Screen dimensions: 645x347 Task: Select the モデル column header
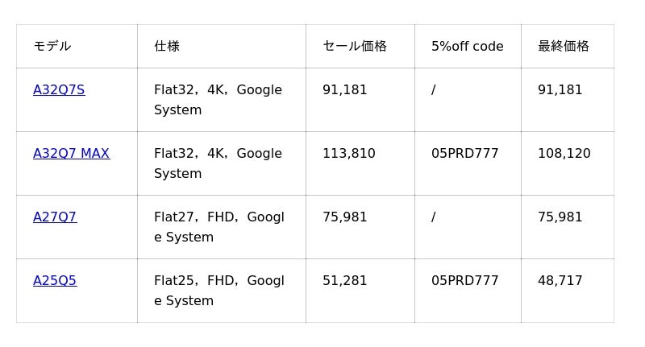point(52,46)
